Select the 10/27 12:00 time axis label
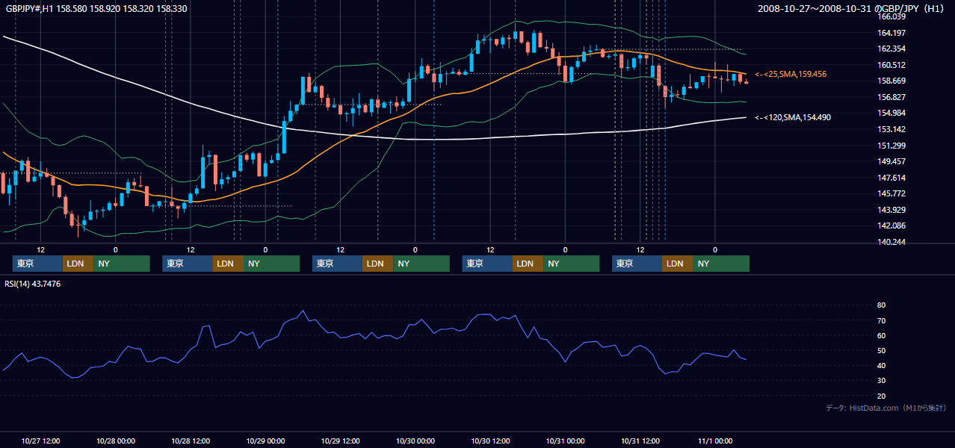This screenshot has height=448, width=955. 41,441
